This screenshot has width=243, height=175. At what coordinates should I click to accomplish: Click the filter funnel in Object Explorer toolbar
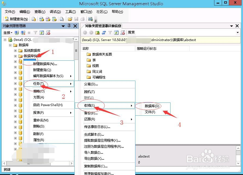click(35, 33)
